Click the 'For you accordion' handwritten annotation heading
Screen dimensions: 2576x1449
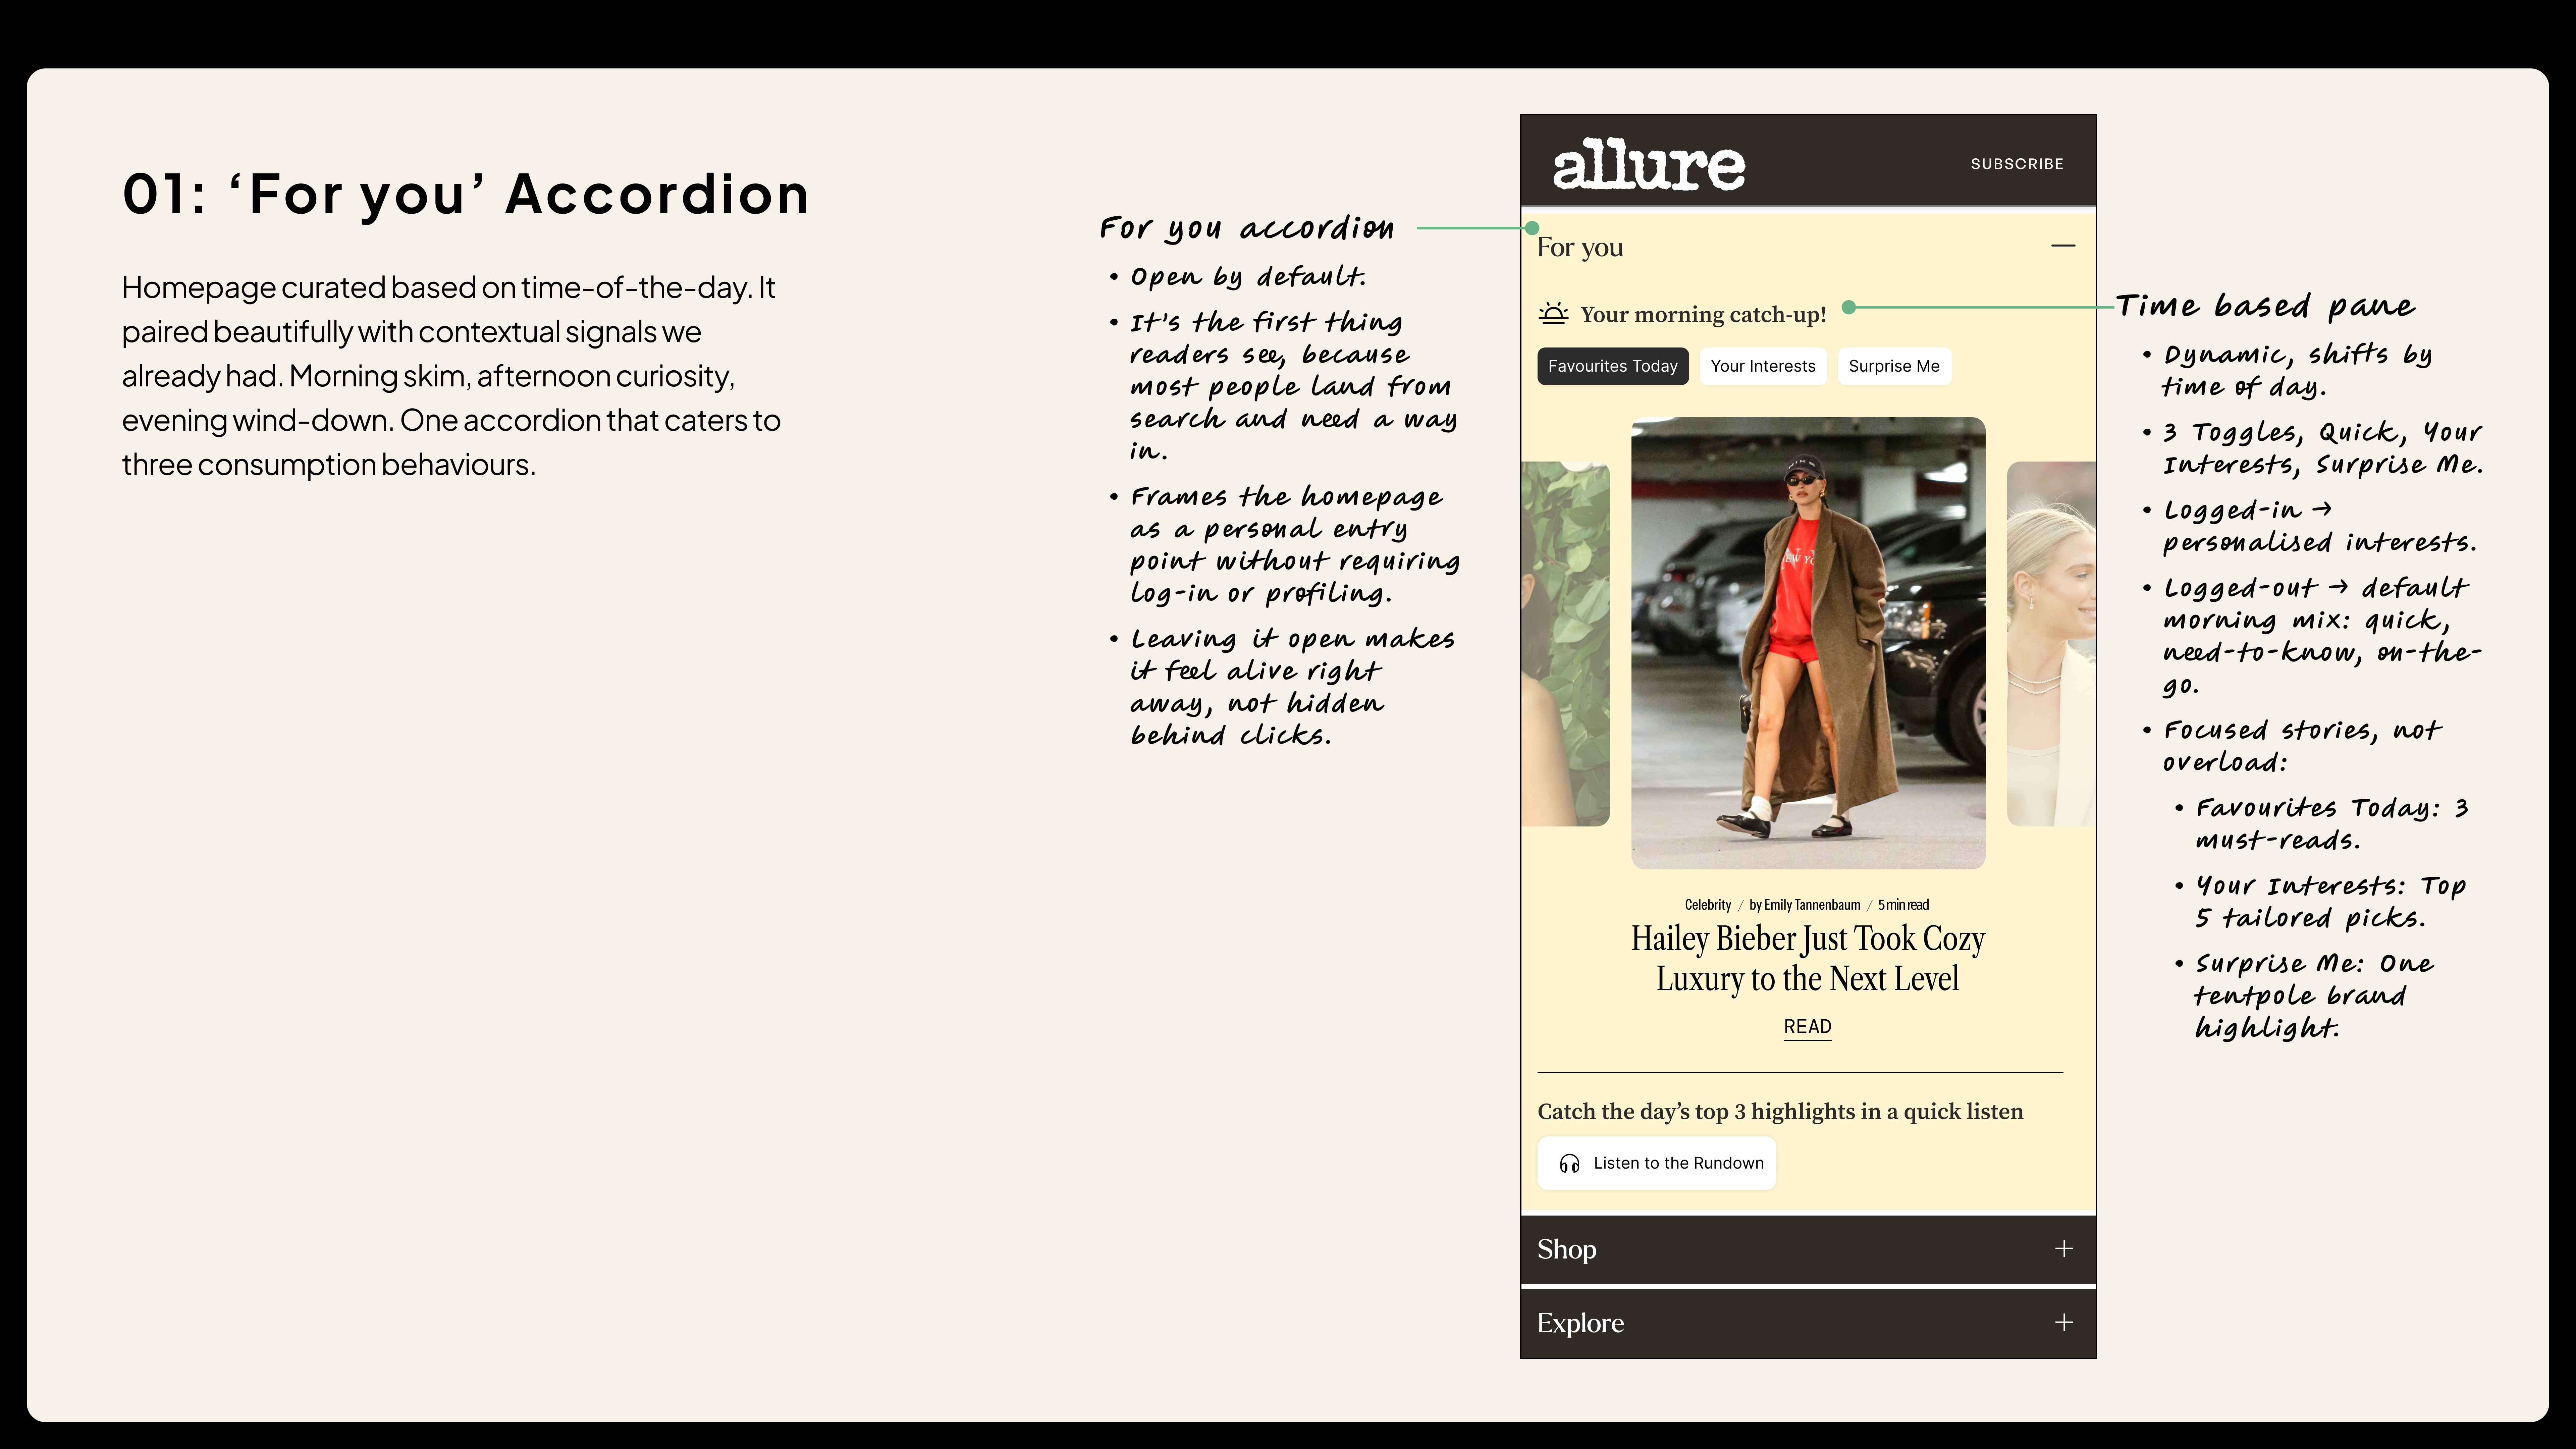(1247, 229)
